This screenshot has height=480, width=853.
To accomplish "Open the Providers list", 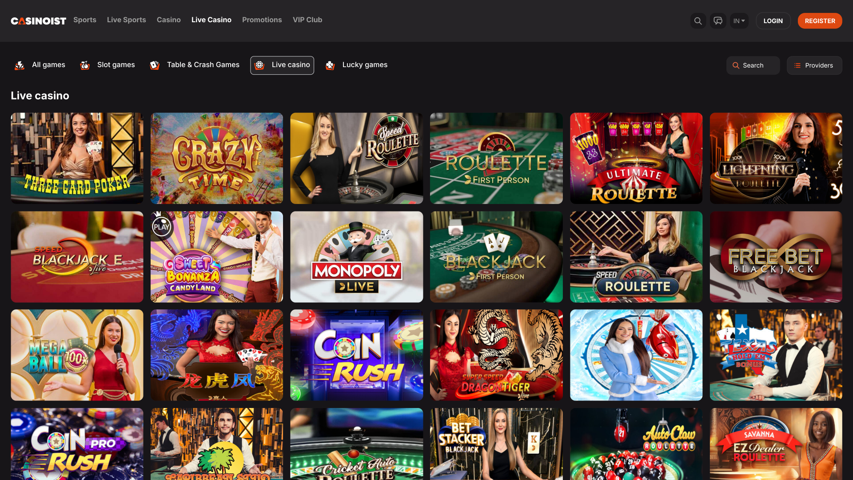I will (814, 65).
